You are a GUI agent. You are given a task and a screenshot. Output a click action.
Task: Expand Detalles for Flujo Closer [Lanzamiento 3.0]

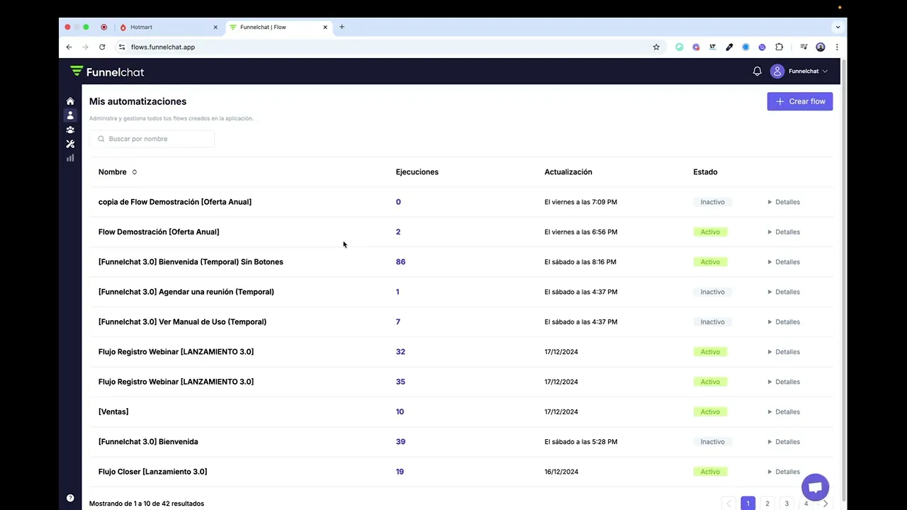(784, 472)
